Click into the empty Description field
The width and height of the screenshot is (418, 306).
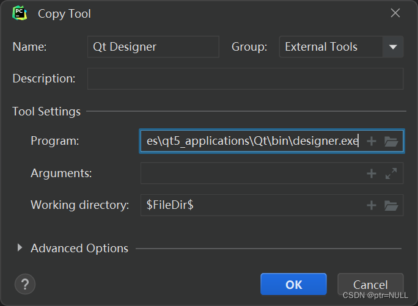[x=245, y=79]
